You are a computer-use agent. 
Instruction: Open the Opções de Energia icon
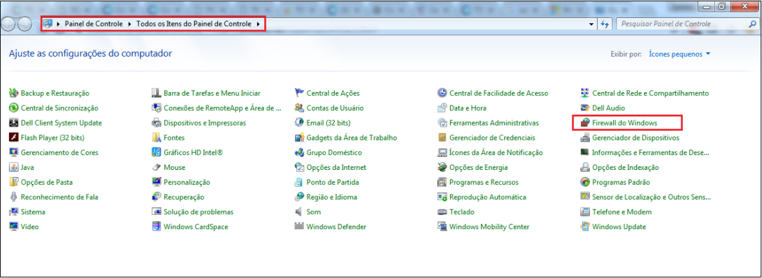442,167
